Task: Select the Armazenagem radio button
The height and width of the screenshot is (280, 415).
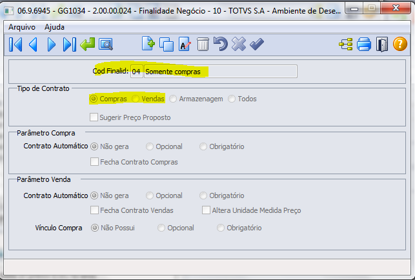Action: [x=174, y=99]
